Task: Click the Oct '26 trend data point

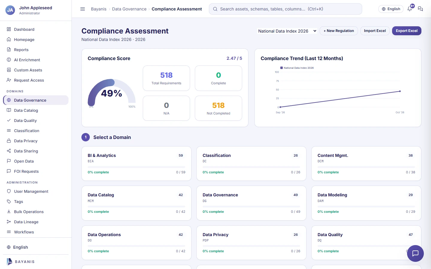Action: tap(400, 91)
